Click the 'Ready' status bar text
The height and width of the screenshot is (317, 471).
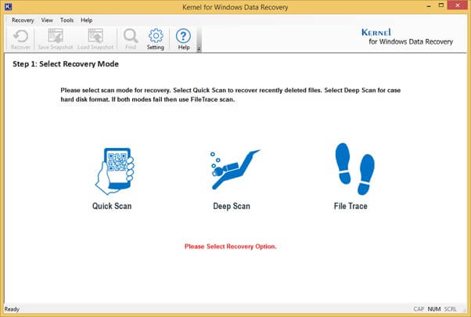[12, 309]
